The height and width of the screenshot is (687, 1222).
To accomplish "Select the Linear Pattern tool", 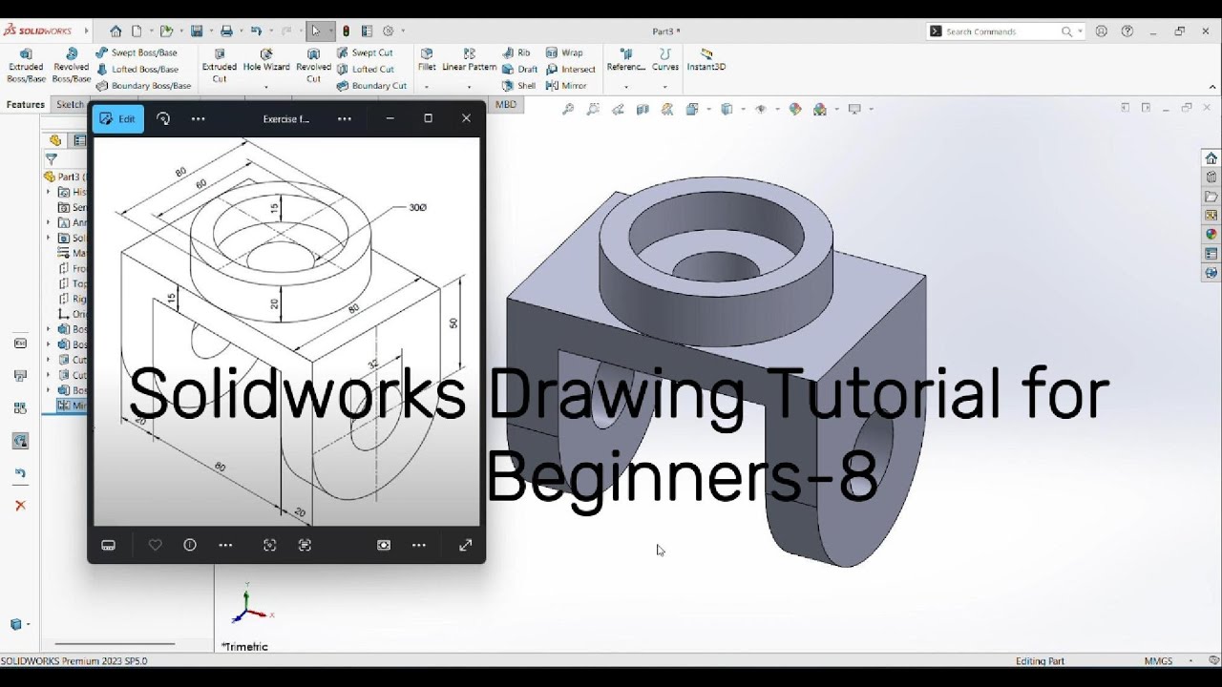I will pyautogui.click(x=470, y=60).
